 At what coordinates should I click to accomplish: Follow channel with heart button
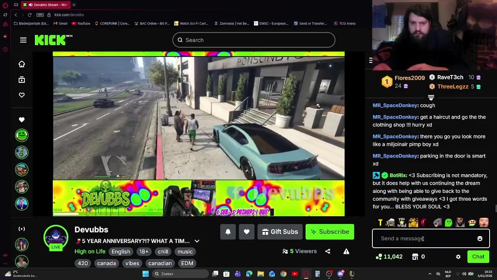(x=247, y=232)
